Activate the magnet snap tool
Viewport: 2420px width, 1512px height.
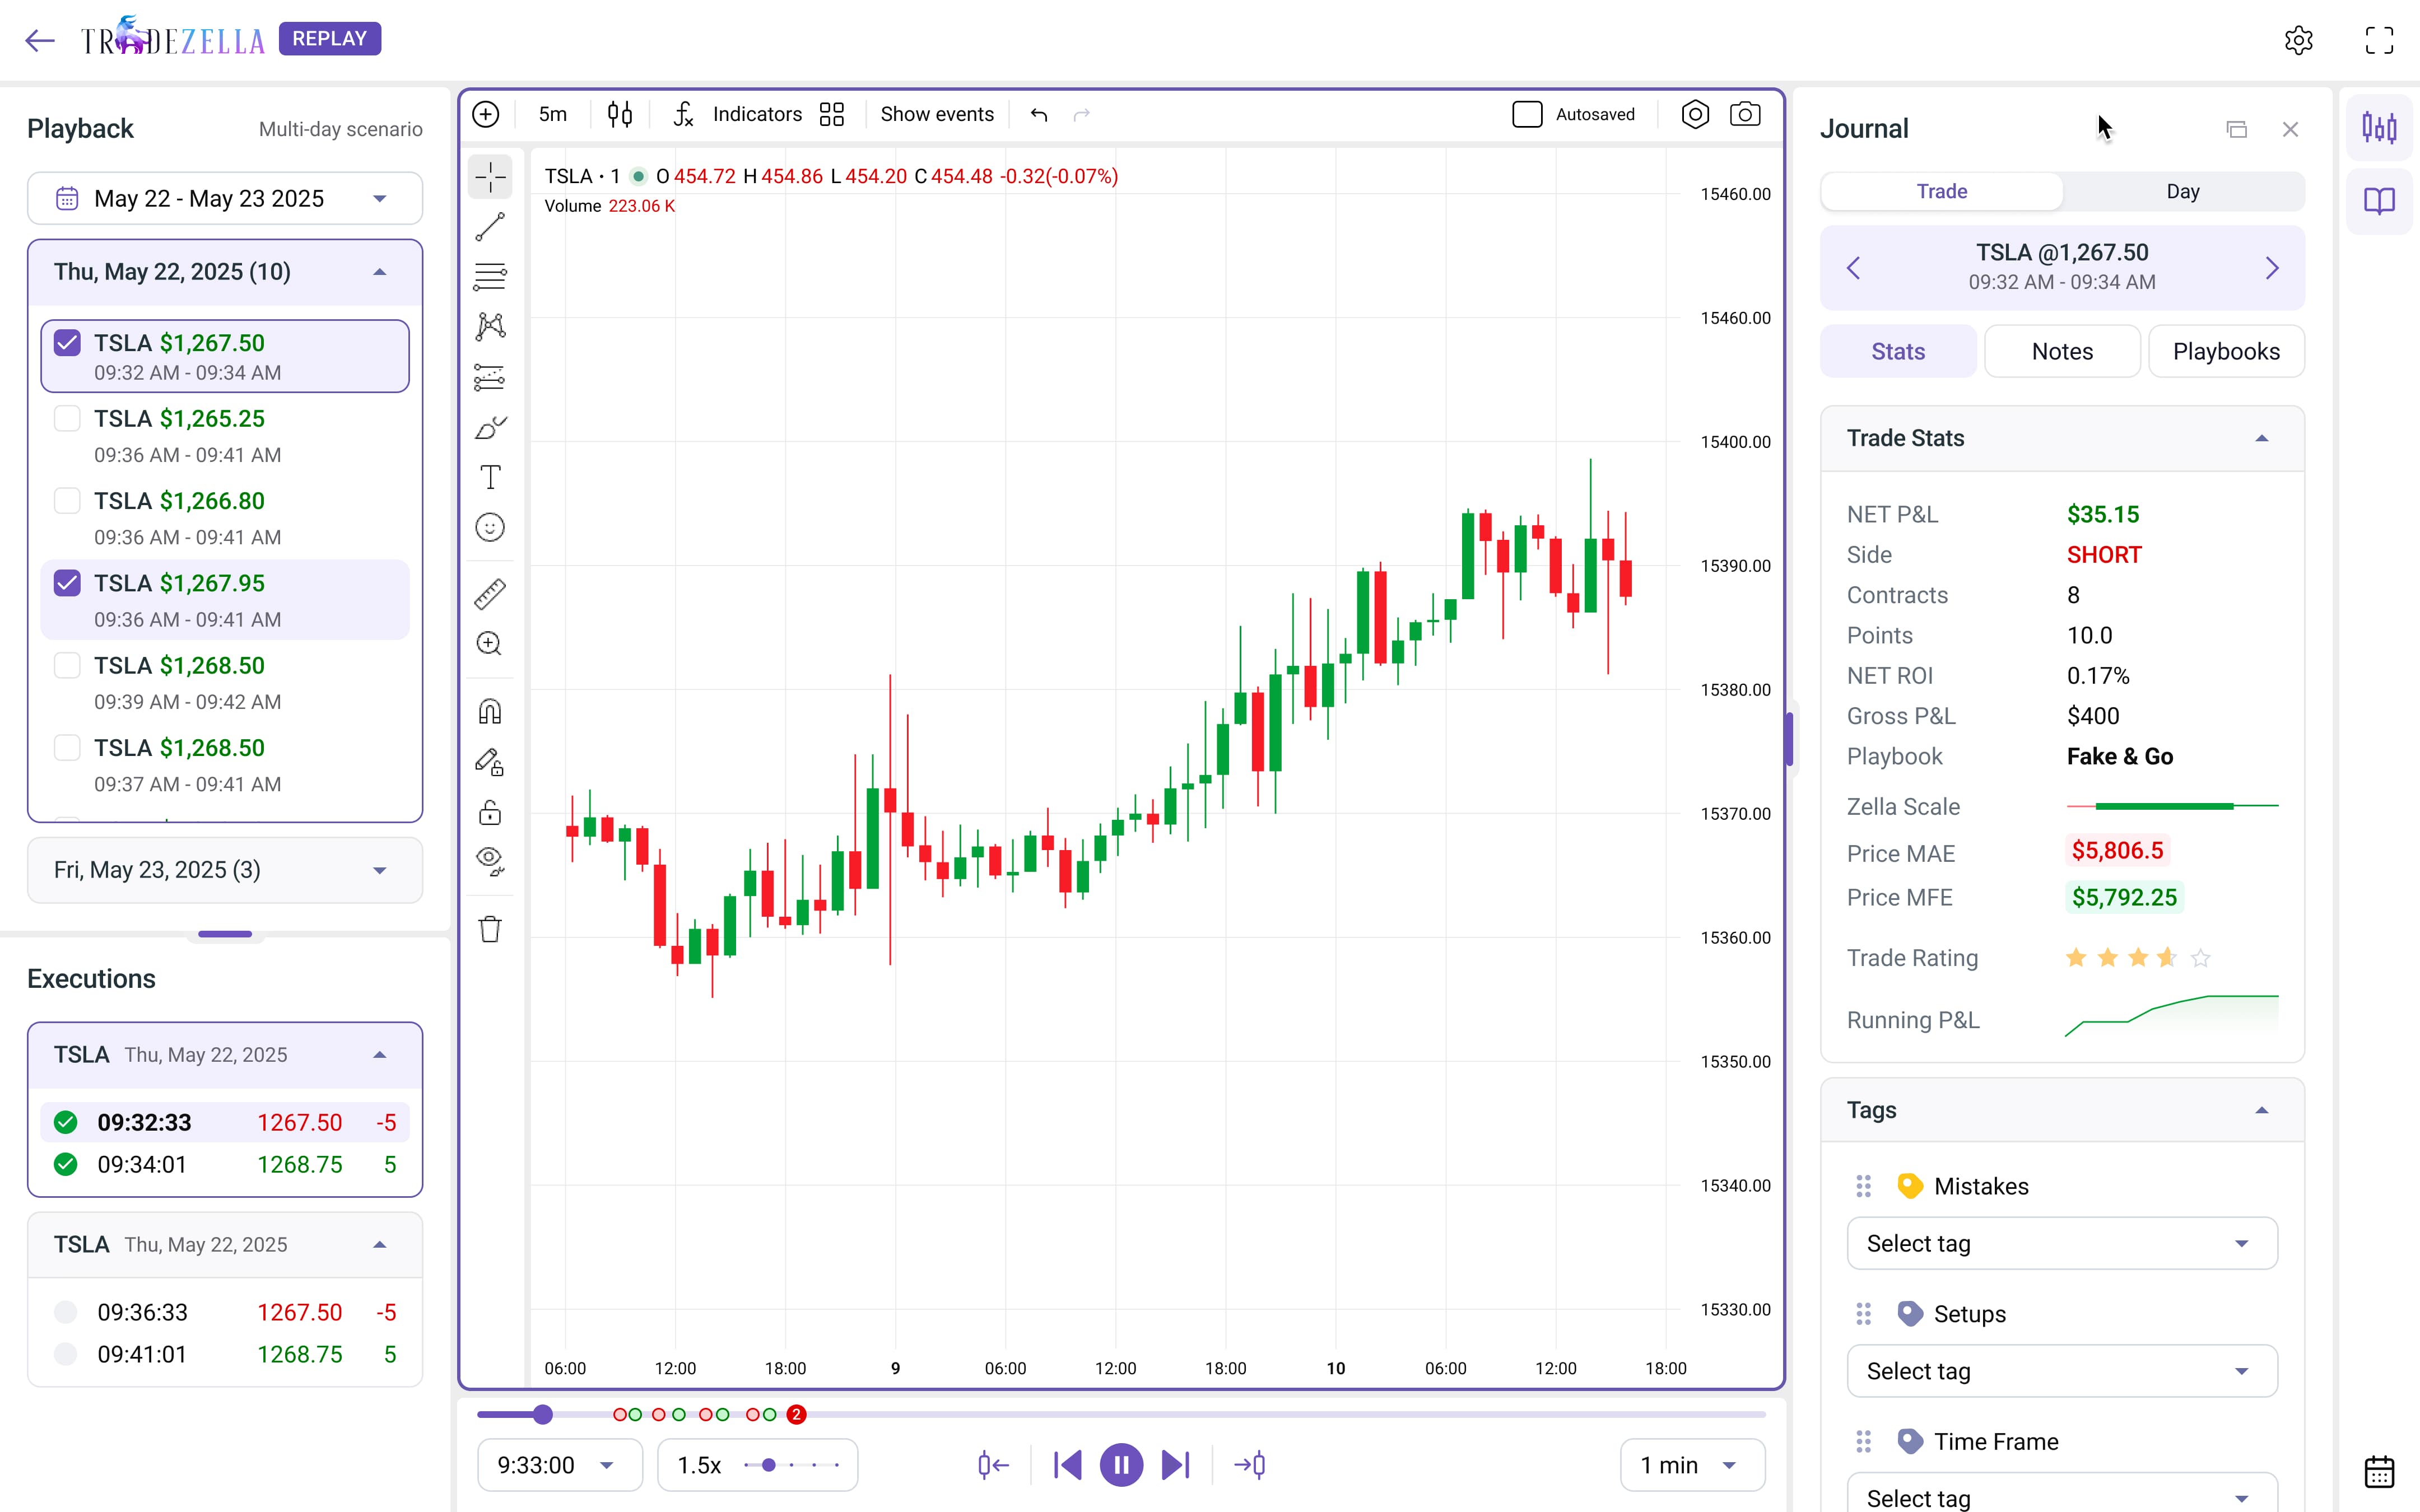point(490,711)
